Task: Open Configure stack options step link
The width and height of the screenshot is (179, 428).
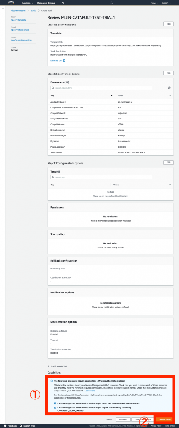Action: pos(21,40)
